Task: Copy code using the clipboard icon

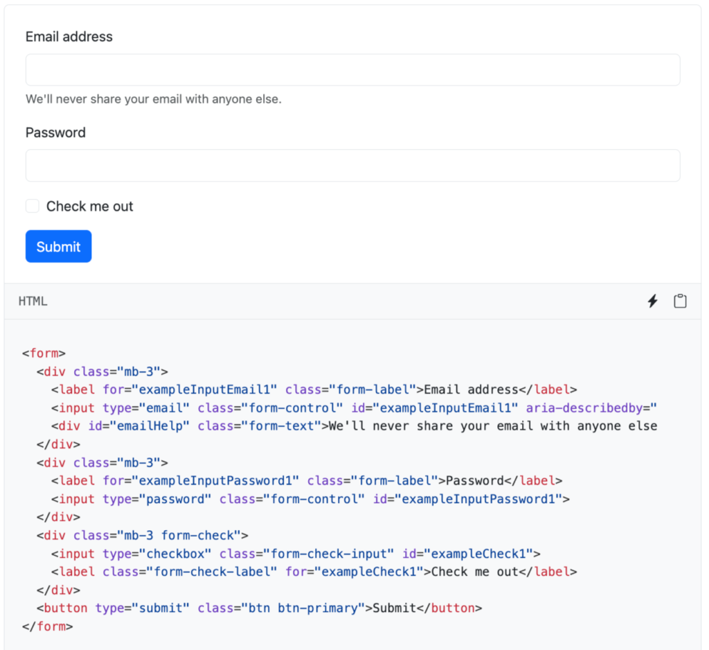Action: pyautogui.click(x=680, y=301)
